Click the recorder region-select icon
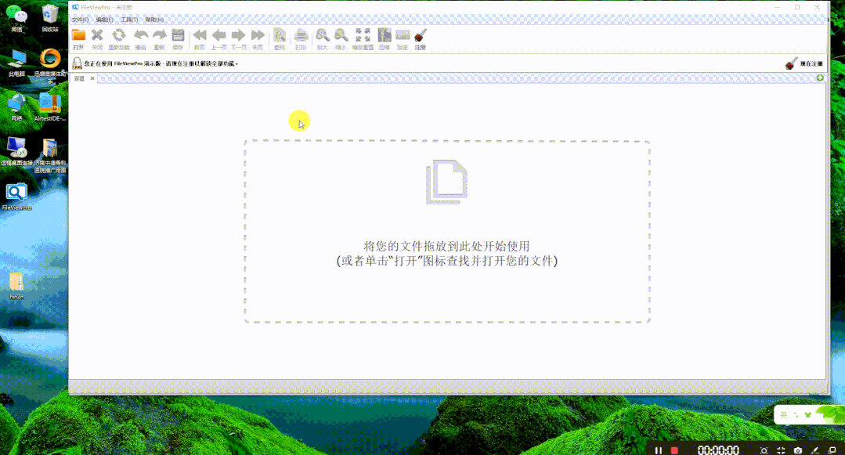 coord(764,450)
